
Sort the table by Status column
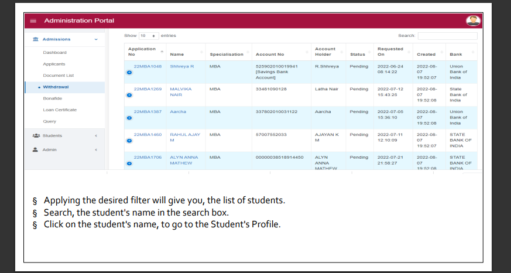point(358,54)
